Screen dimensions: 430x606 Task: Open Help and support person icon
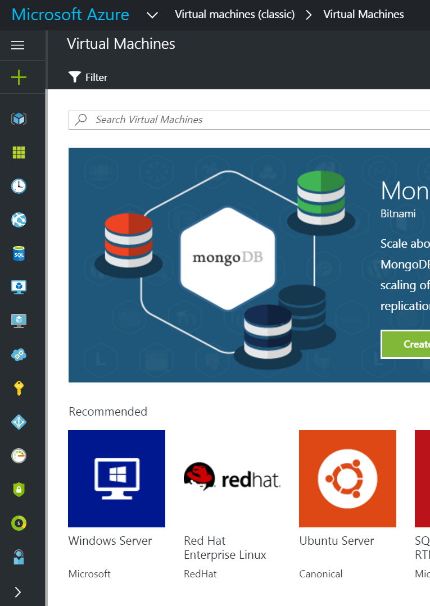[19, 557]
